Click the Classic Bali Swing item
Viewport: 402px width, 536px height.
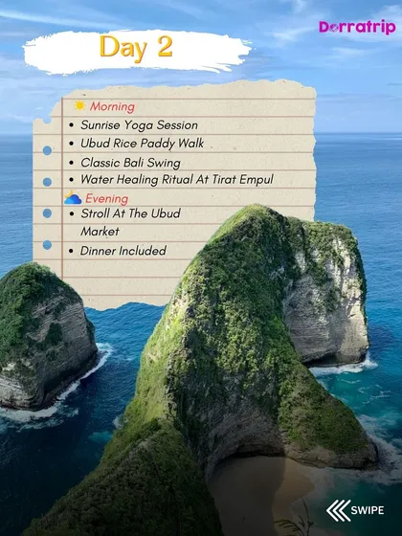pyautogui.click(x=130, y=163)
